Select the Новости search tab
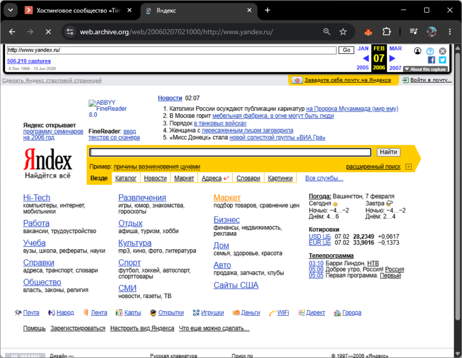The width and height of the screenshot is (462, 358). click(155, 178)
